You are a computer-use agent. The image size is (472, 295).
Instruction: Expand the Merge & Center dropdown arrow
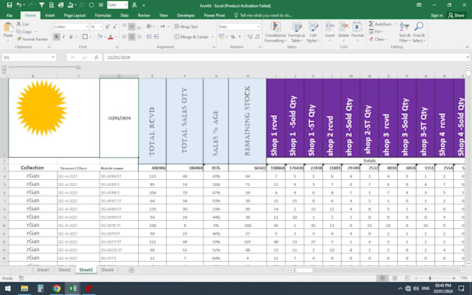(x=212, y=37)
